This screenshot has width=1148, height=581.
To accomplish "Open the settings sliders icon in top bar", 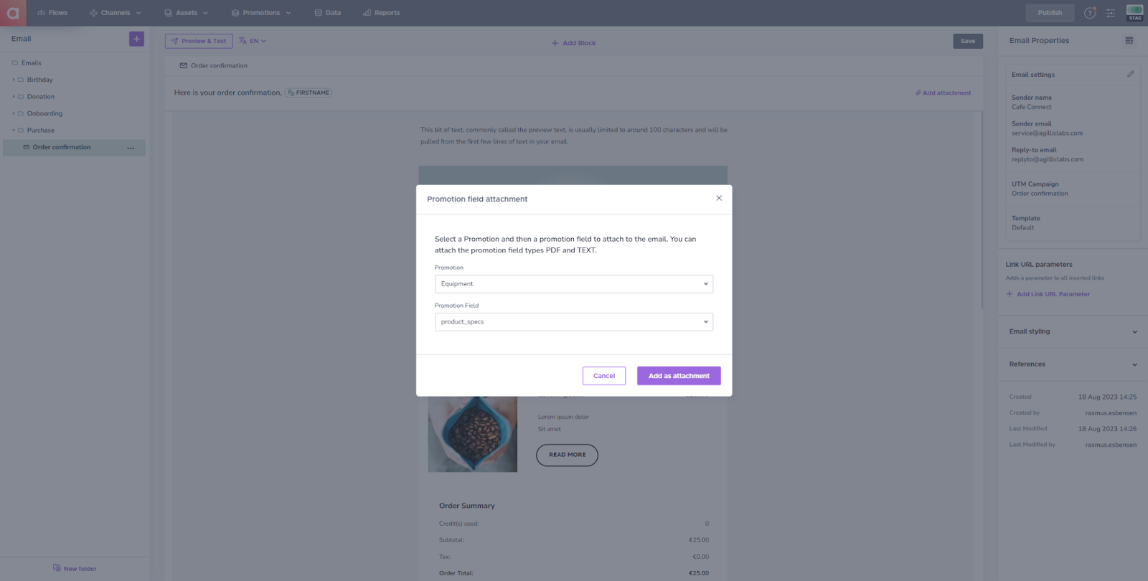I will point(1111,13).
